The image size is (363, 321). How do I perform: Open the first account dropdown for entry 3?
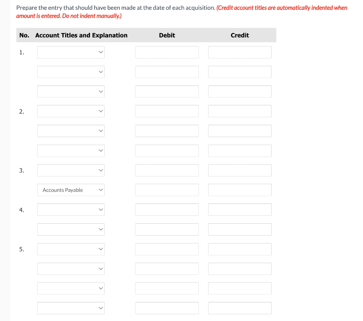click(x=71, y=170)
